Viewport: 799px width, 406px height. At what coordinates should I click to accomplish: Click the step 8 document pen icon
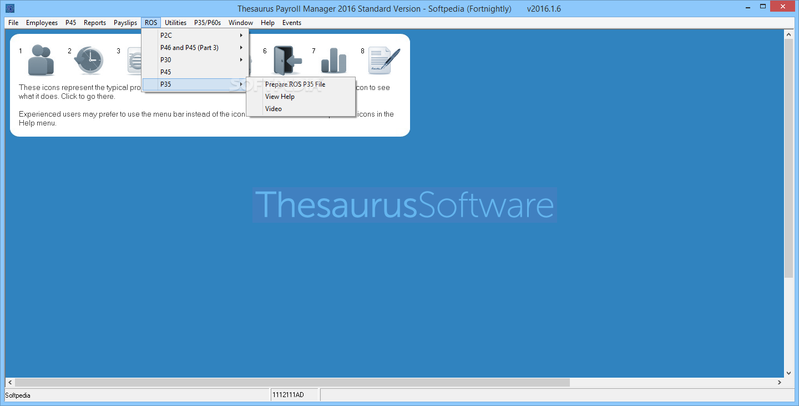[x=384, y=60]
